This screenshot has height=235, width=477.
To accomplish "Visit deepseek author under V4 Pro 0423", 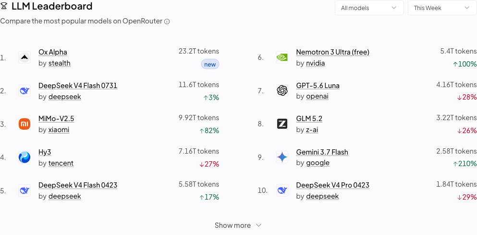I will tap(322, 196).
